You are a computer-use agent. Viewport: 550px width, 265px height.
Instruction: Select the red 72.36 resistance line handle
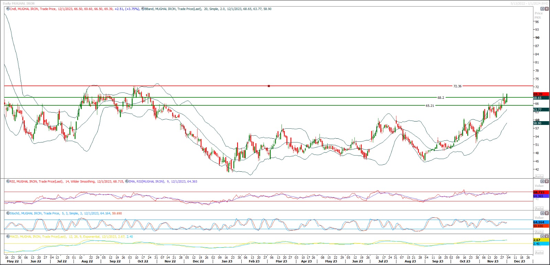point(269,86)
